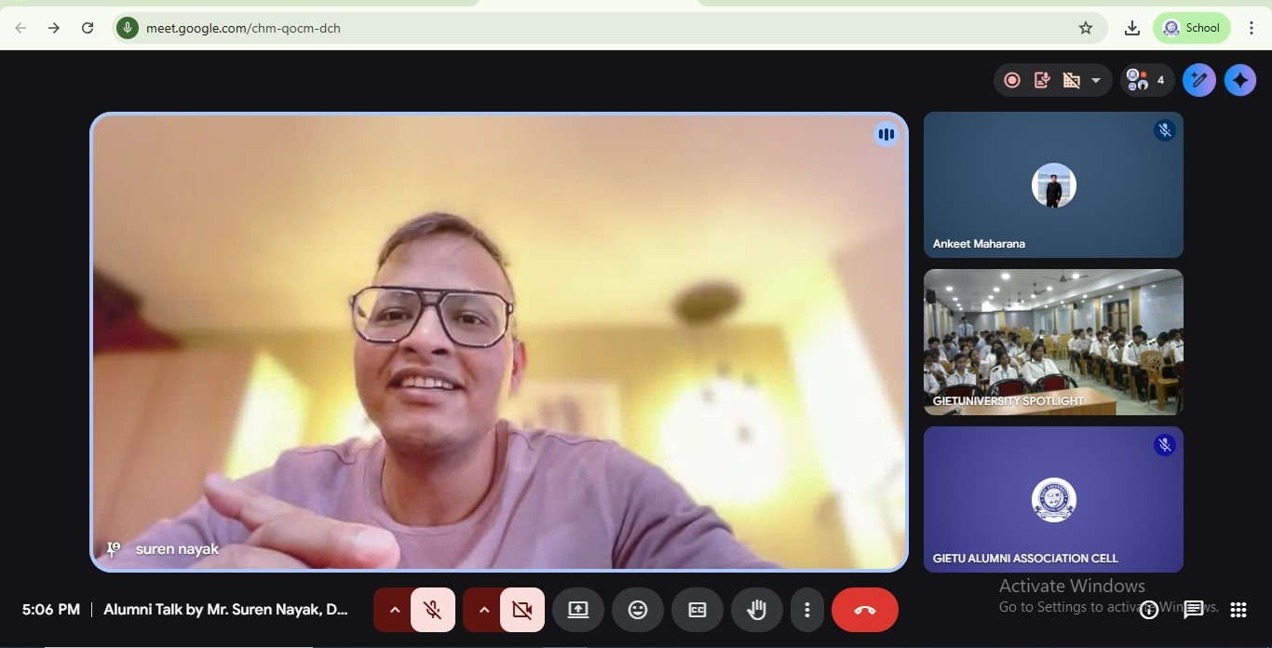Open the three-dot more options menu in the call bar
The width and height of the screenshot is (1272, 648).
point(807,610)
